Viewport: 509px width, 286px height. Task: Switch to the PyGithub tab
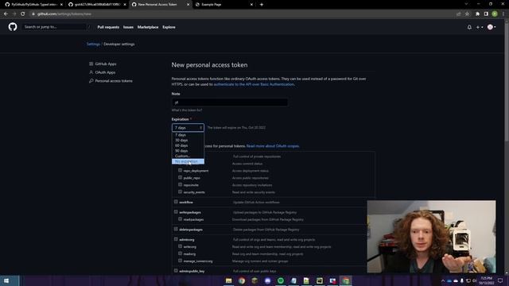[x=33, y=5]
